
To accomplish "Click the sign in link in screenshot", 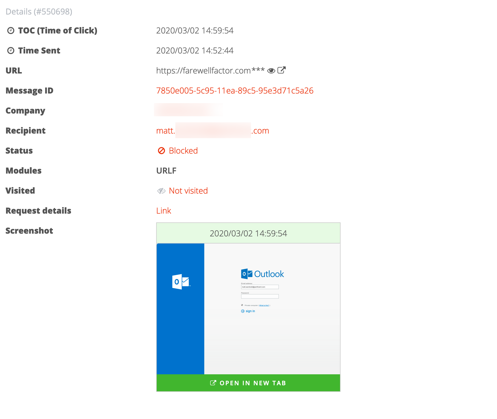I will tap(248, 311).
